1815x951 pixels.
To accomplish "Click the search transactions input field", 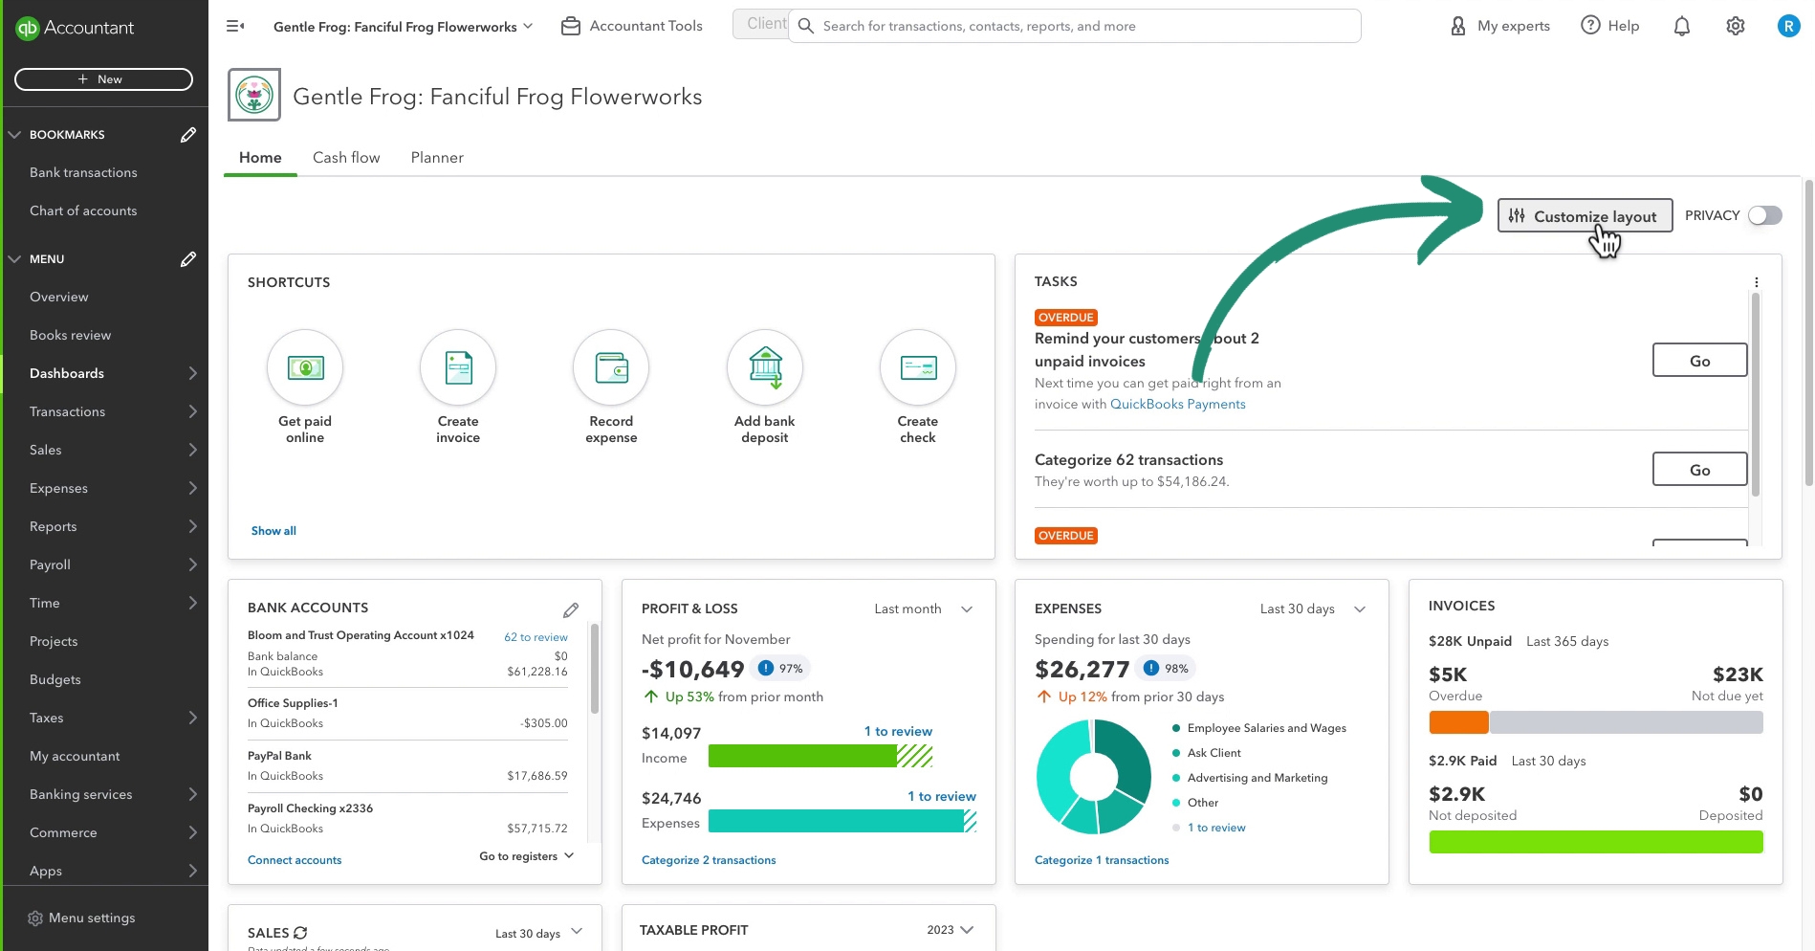I will click(x=1075, y=26).
